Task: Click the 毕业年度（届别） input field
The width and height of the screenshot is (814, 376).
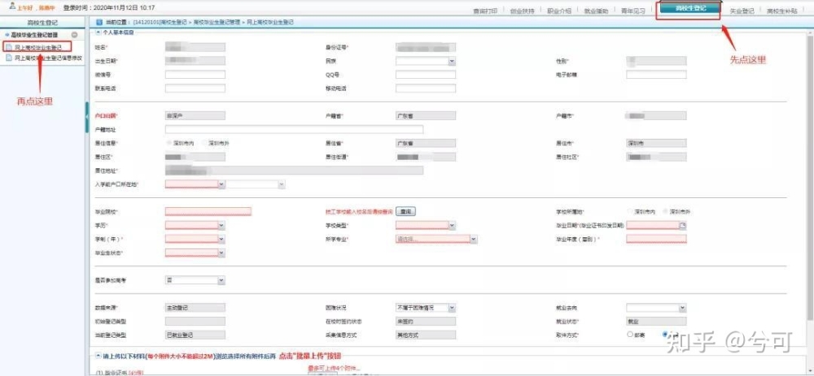Action: [x=656, y=239]
